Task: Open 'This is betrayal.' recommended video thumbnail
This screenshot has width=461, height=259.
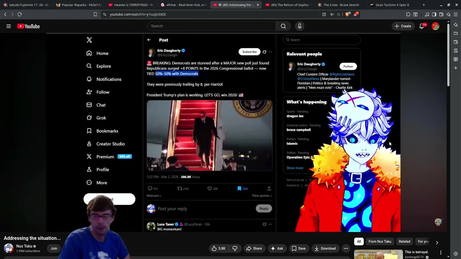Action: click(378, 254)
